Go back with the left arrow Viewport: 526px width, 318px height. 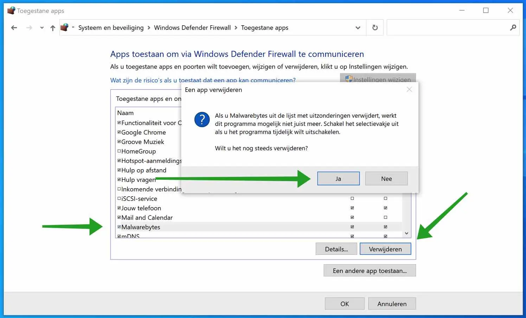coord(14,28)
